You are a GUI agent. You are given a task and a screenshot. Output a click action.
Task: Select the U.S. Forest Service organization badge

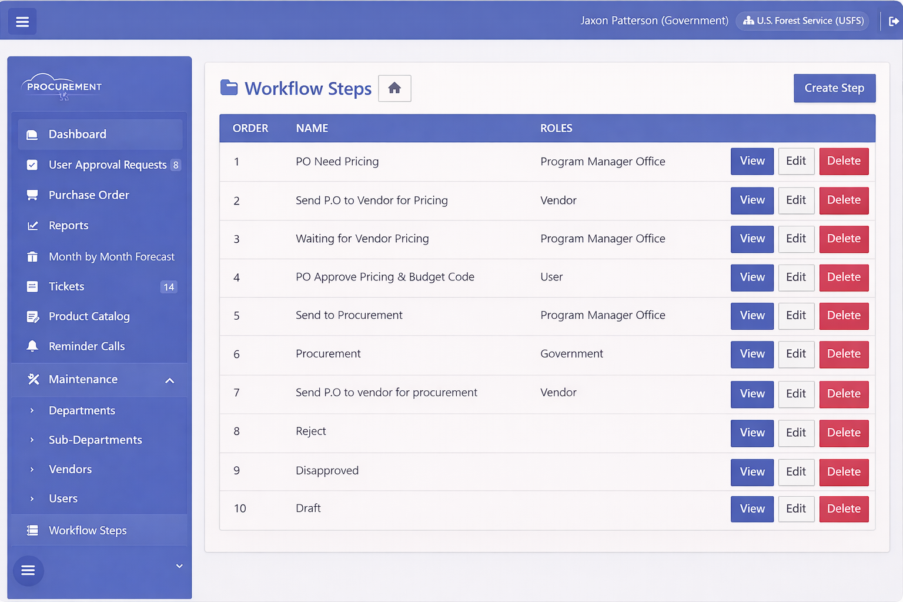pos(803,21)
